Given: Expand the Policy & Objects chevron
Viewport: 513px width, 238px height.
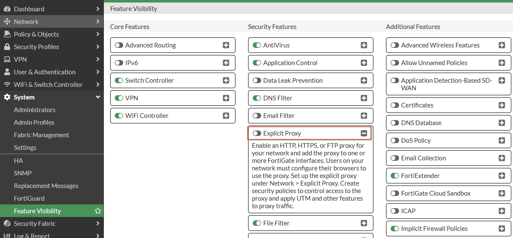Looking at the screenshot, I should tap(98, 34).
